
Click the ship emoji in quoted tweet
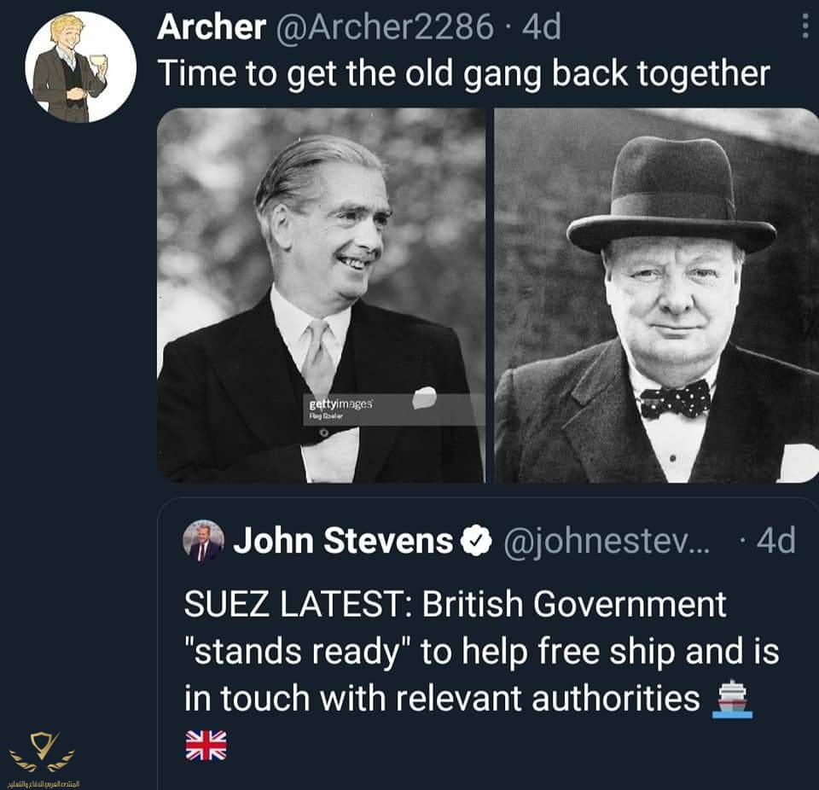click(733, 699)
